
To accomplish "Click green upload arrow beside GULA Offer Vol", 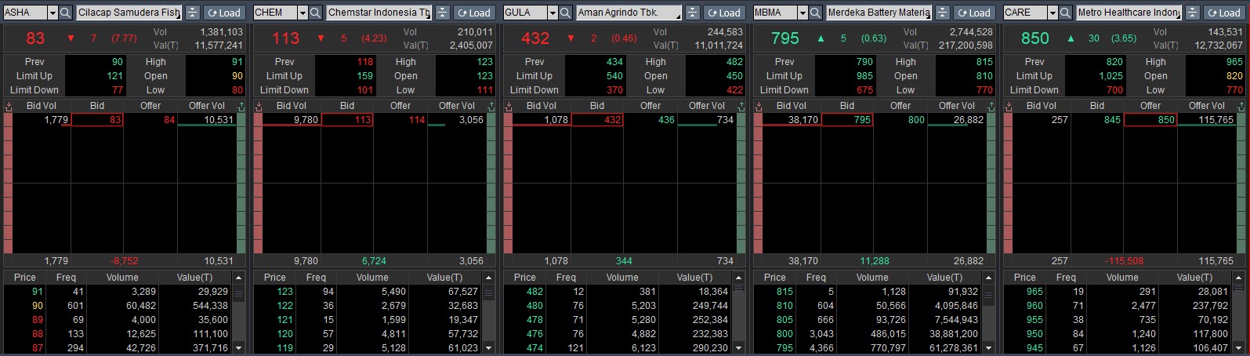I will coord(741,106).
